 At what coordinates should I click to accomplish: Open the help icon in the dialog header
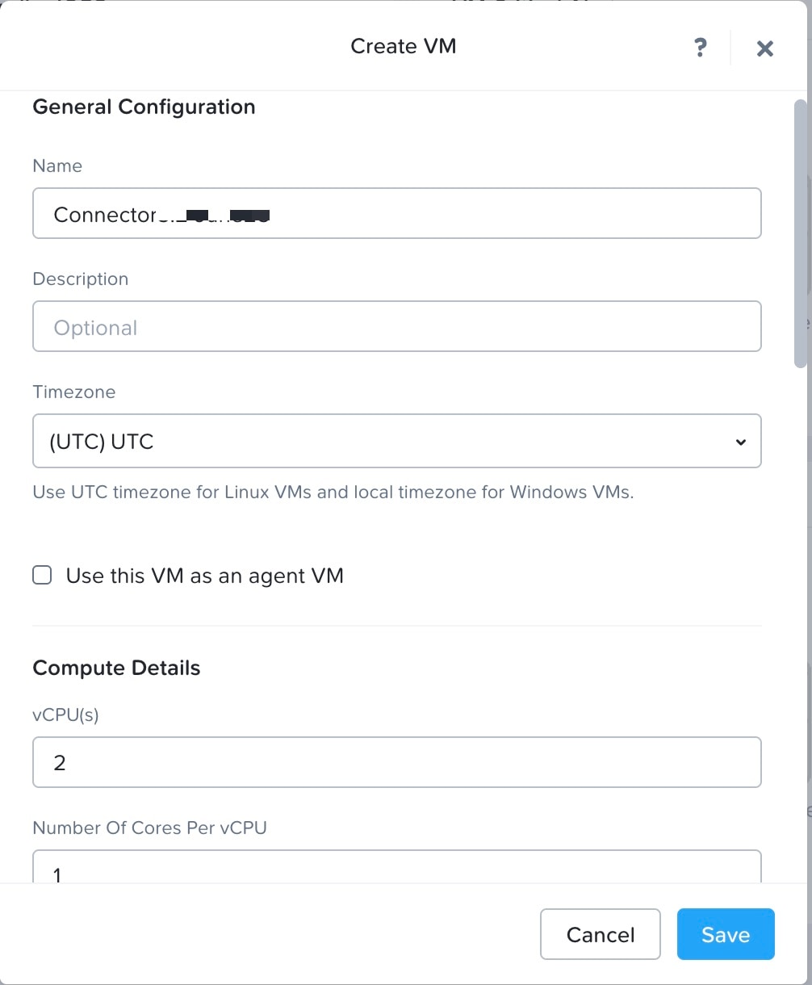[x=700, y=48]
